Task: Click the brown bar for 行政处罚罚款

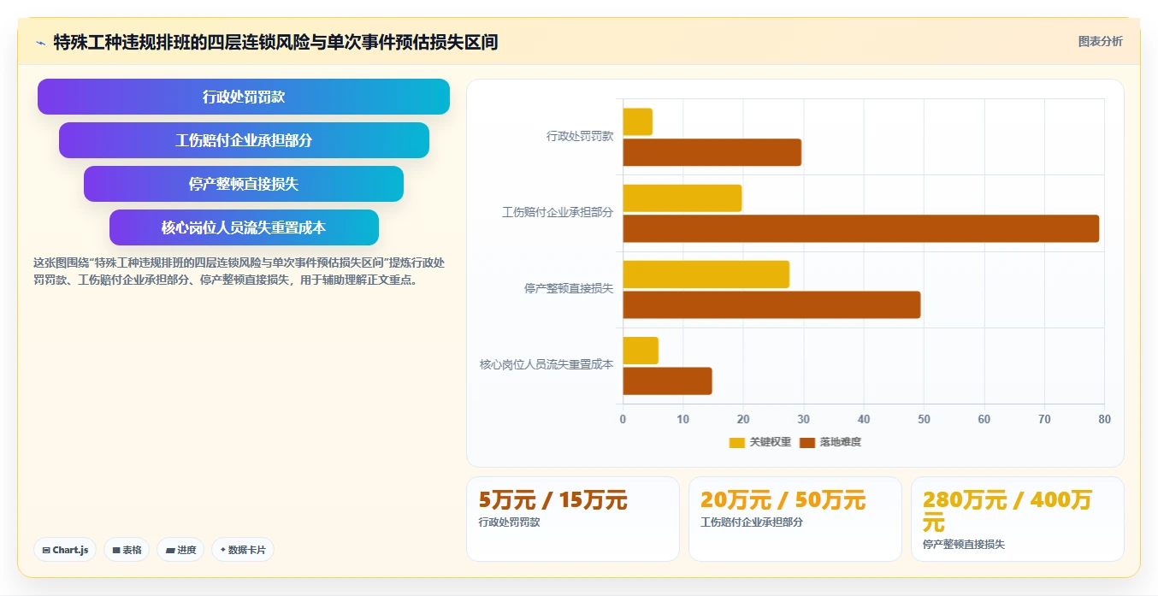Action: (x=712, y=152)
